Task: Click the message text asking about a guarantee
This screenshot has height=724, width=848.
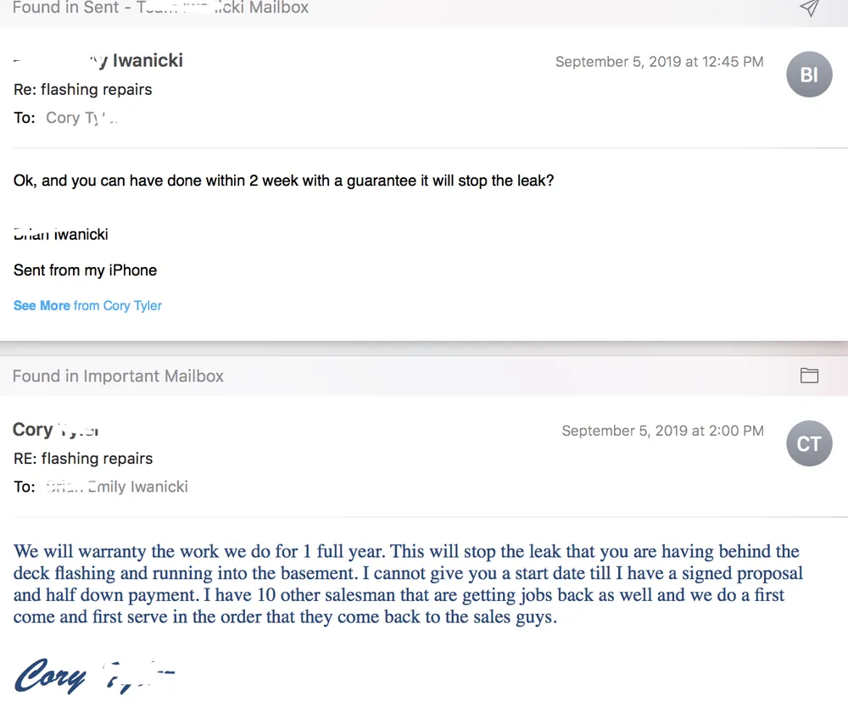Action: tap(283, 181)
